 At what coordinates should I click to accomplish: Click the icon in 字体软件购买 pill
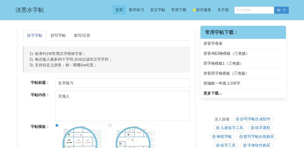[245, 145]
